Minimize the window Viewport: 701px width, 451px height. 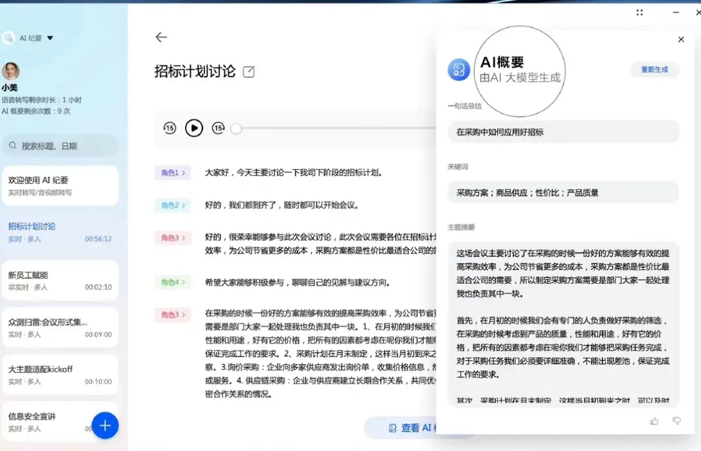point(676,13)
